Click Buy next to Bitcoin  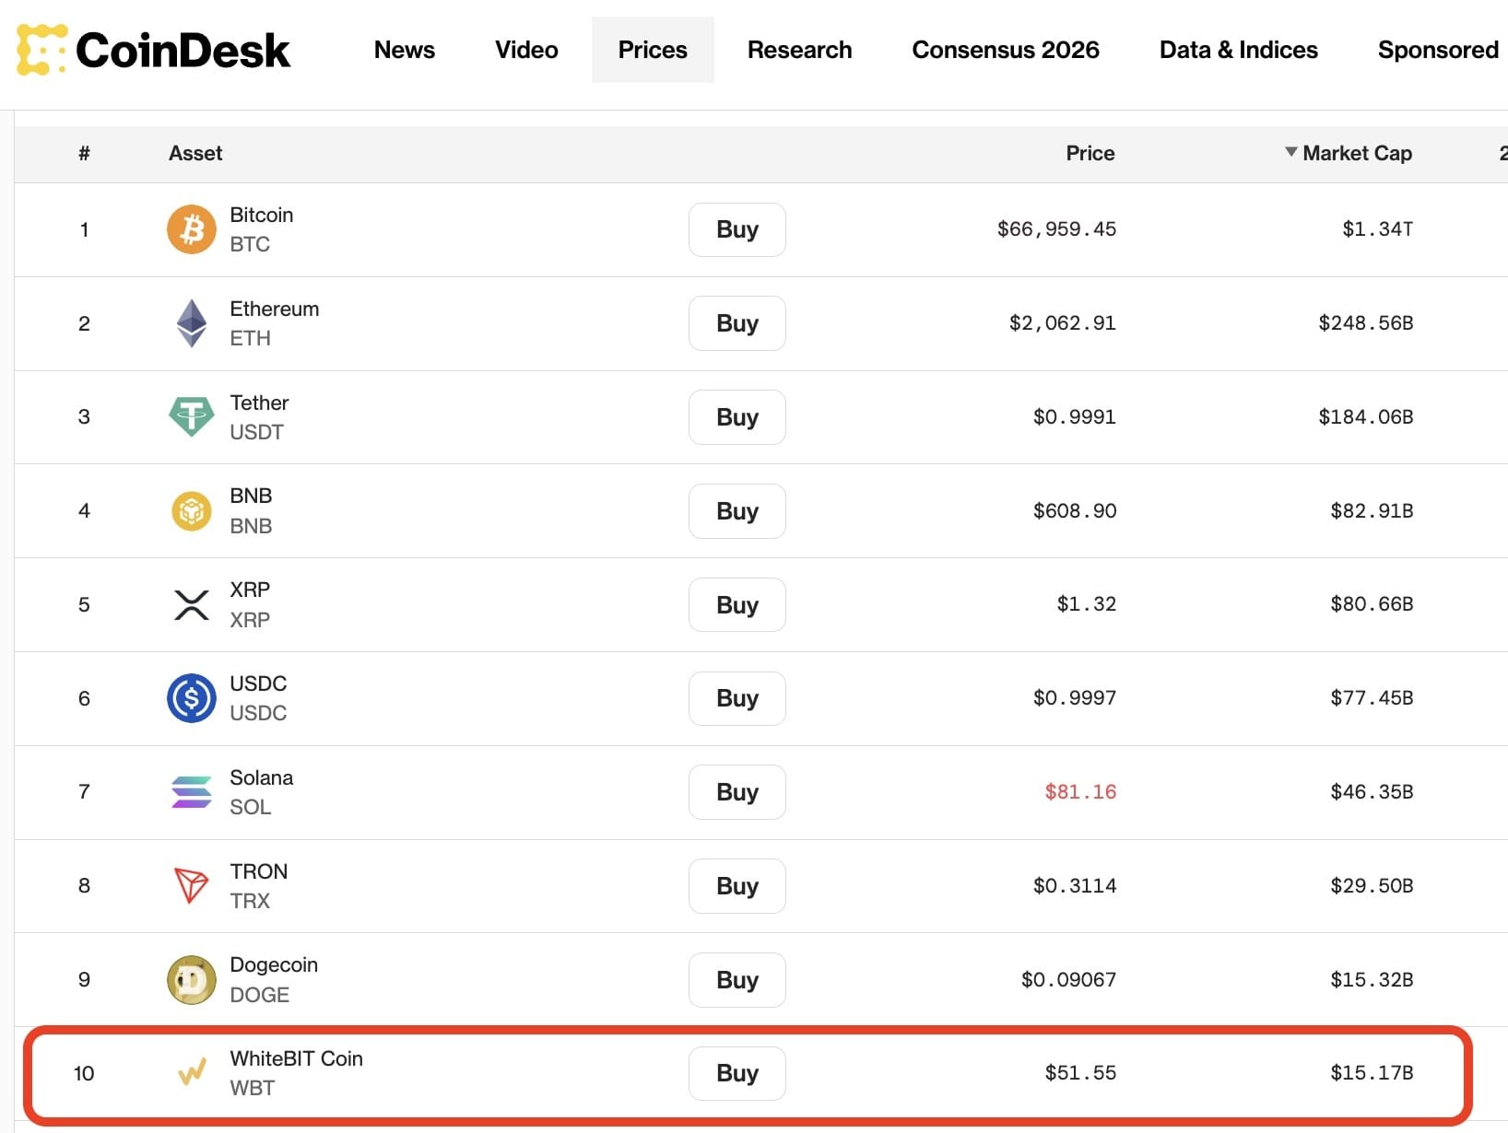click(x=736, y=229)
